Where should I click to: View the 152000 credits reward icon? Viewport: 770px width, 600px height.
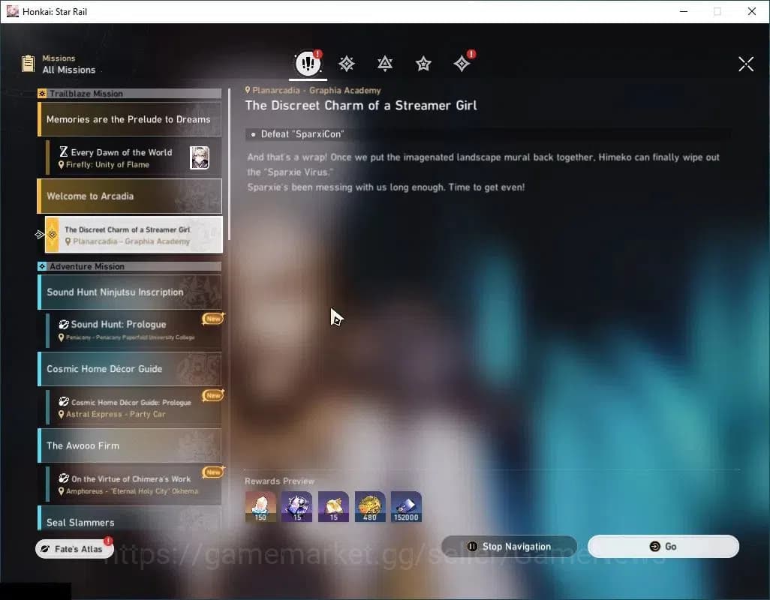click(x=406, y=507)
